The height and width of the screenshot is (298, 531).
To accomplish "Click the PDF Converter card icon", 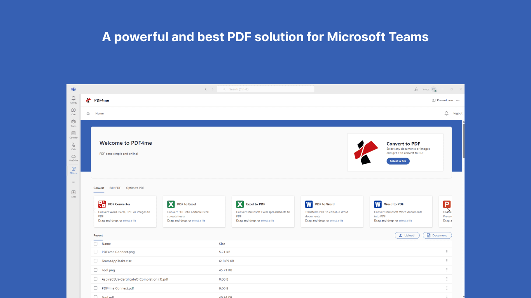I will [x=102, y=204].
